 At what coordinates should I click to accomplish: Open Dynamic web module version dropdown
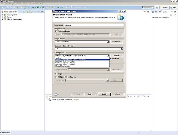(x=122, y=49)
